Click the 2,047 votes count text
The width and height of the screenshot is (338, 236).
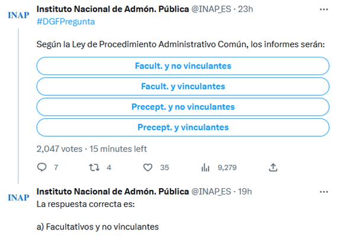pos(60,149)
